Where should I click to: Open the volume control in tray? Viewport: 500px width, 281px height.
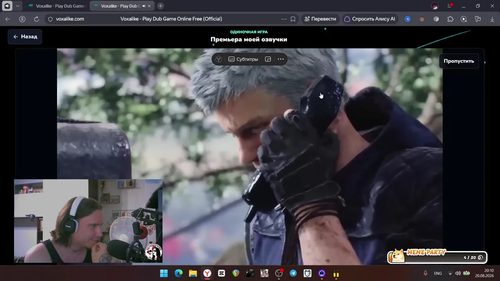[x=458, y=273]
